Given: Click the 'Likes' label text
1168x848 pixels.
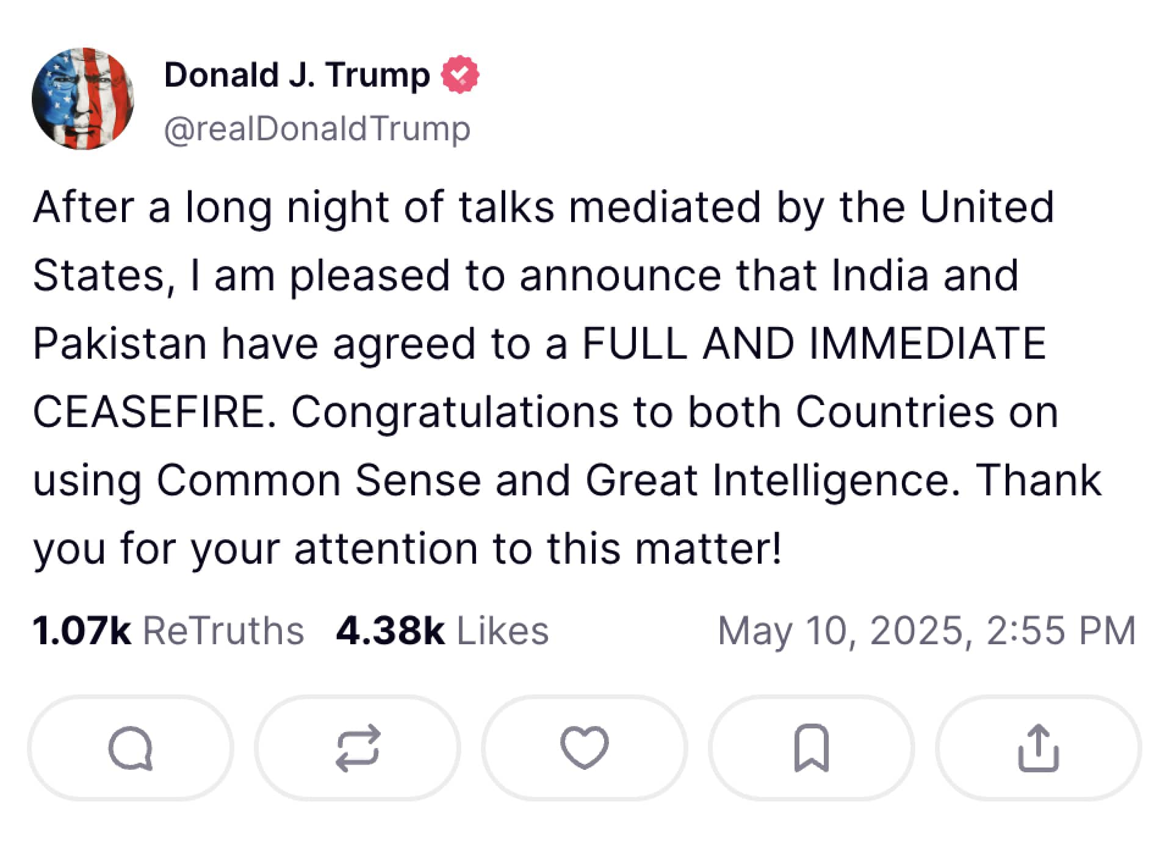Looking at the screenshot, I should pyautogui.click(x=503, y=630).
